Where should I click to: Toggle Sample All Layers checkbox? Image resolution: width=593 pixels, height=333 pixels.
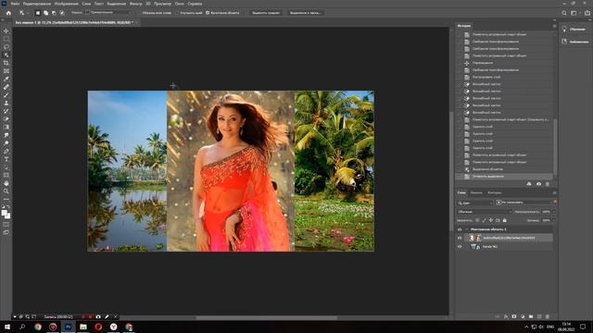[x=139, y=13]
